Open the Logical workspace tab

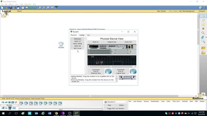(6, 11)
